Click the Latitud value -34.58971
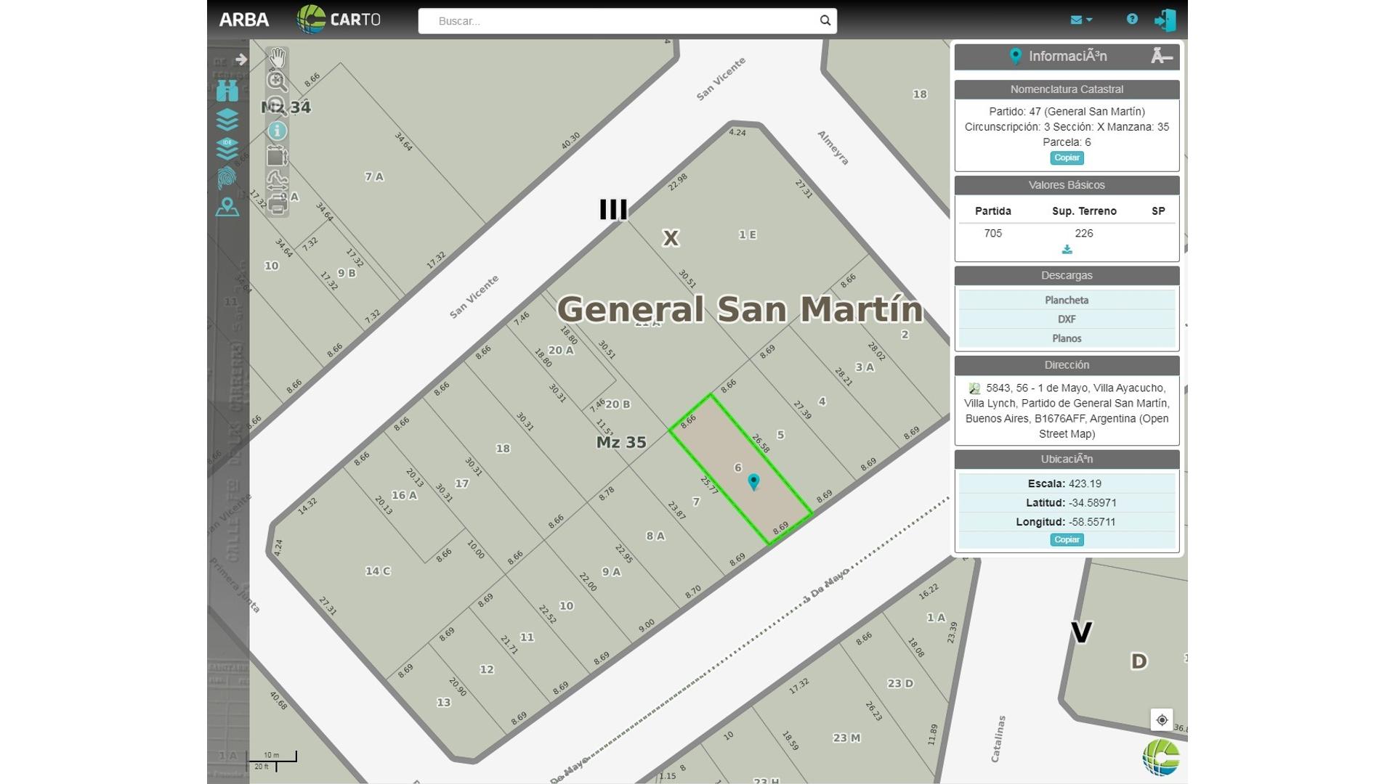 (x=1093, y=502)
